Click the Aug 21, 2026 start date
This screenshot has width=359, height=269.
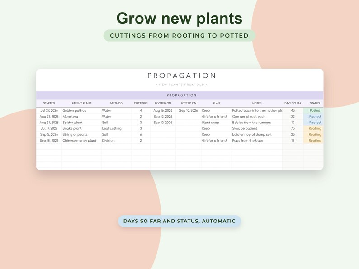point(49,116)
